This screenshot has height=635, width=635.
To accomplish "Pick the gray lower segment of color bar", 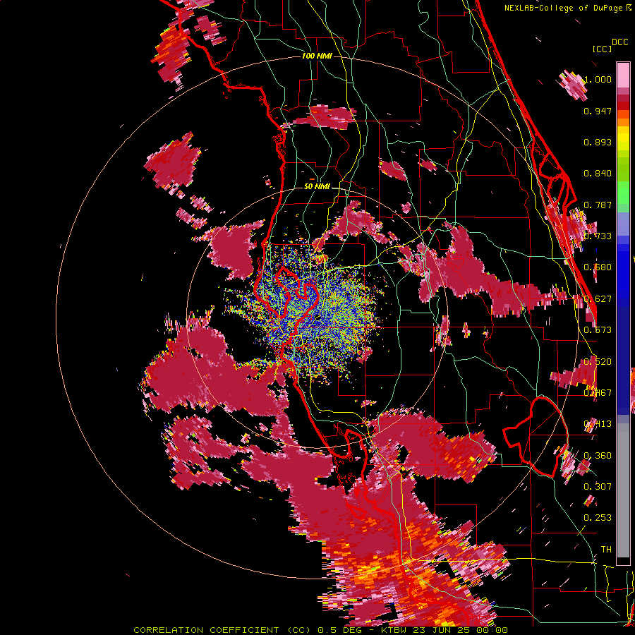I will click(x=623, y=490).
